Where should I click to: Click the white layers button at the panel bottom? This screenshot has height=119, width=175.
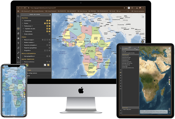45,65
